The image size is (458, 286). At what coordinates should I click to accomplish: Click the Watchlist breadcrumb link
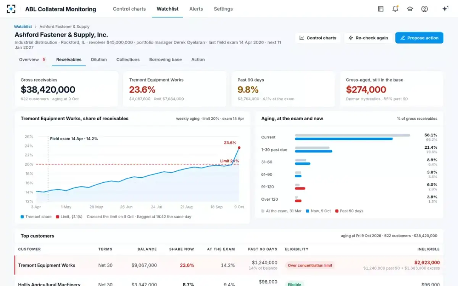(x=23, y=27)
